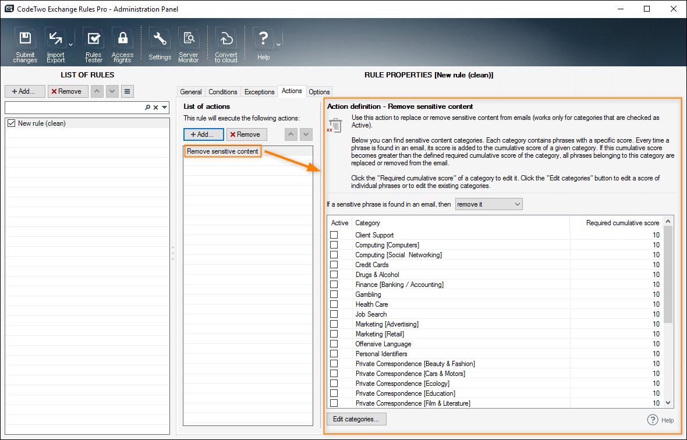Image resolution: width=687 pixels, height=440 pixels.
Task: Click the category list scrollbar thumb
Action: click(668, 275)
